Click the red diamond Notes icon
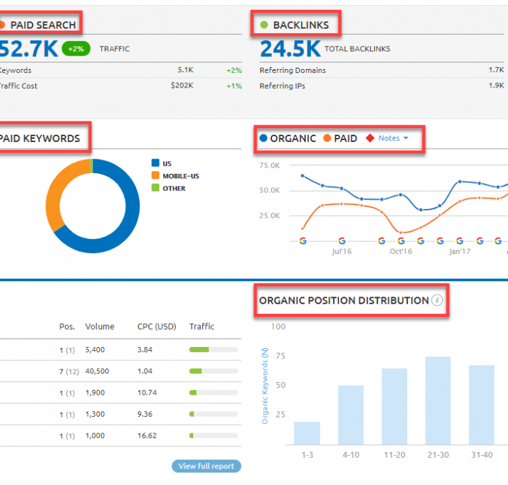508x485 pixels. pos(369,139)
